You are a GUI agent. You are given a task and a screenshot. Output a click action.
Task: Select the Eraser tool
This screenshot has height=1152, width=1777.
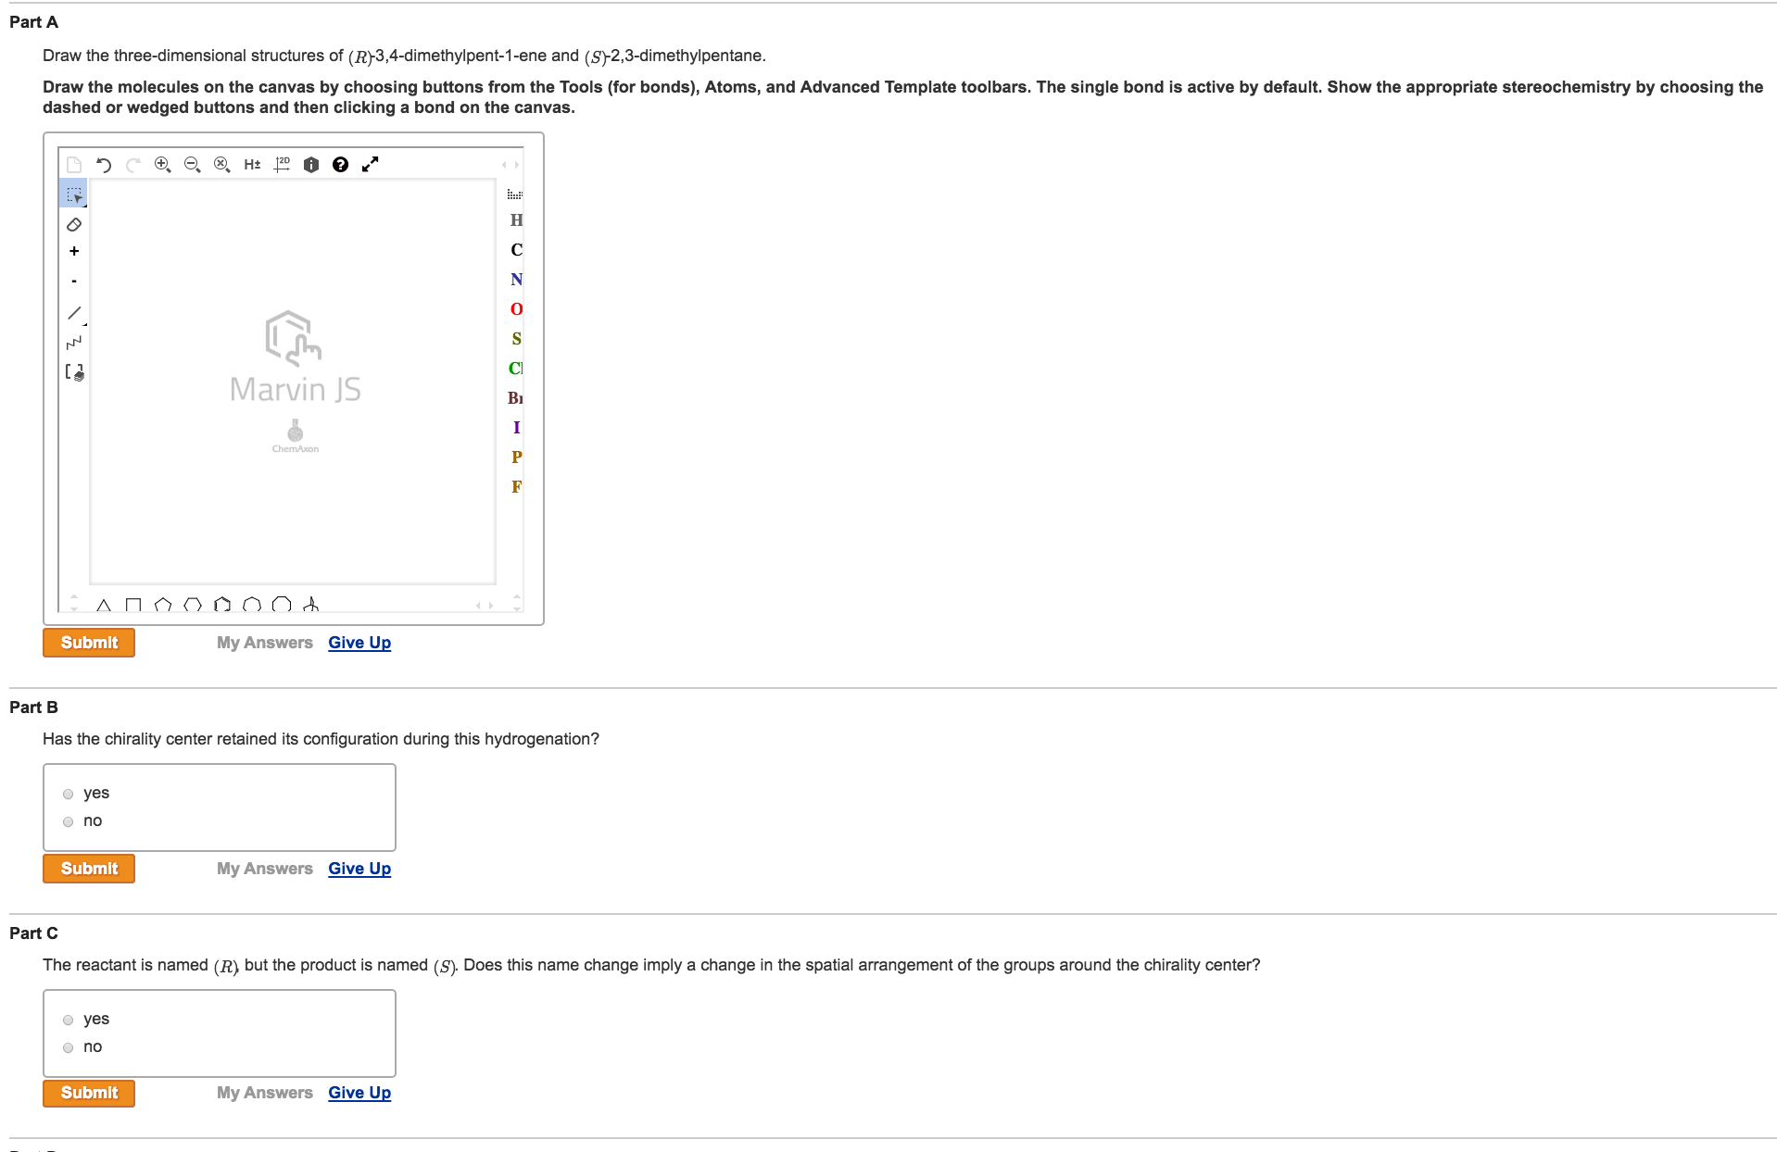(x=74, y=224)
